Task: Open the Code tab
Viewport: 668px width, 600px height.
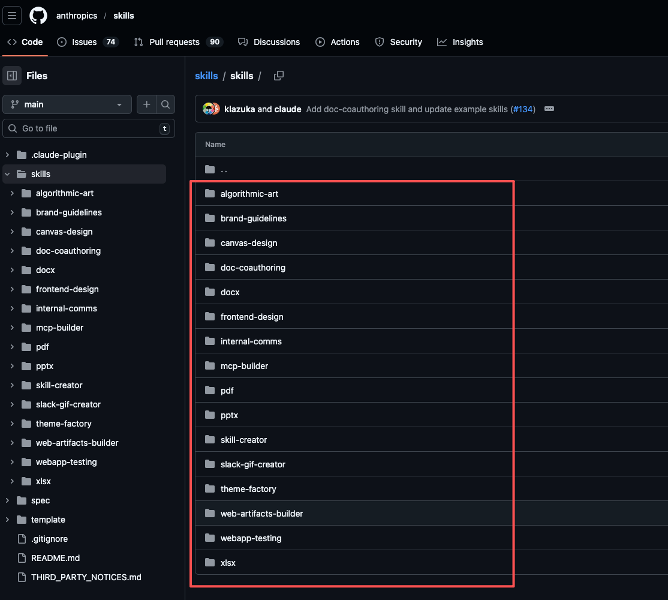Action: point(25,42)
